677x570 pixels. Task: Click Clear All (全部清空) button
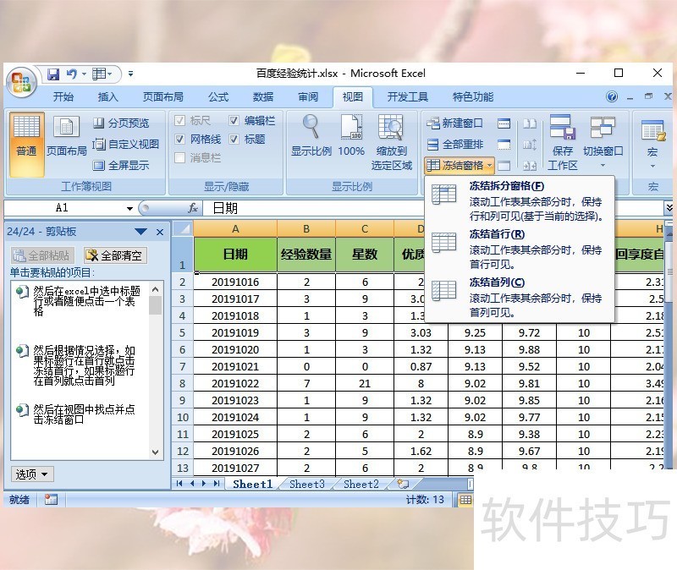tap(115, 255)
